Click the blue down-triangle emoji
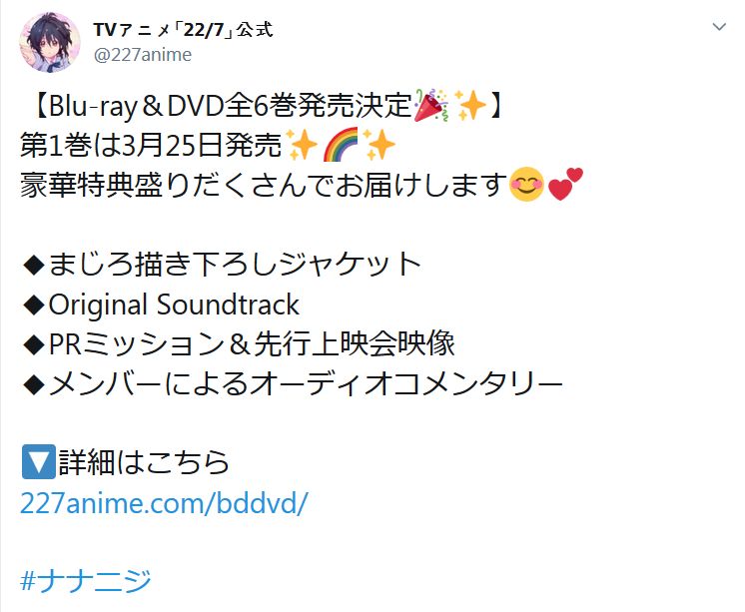745x612 pixels. (x=39, y=462)
